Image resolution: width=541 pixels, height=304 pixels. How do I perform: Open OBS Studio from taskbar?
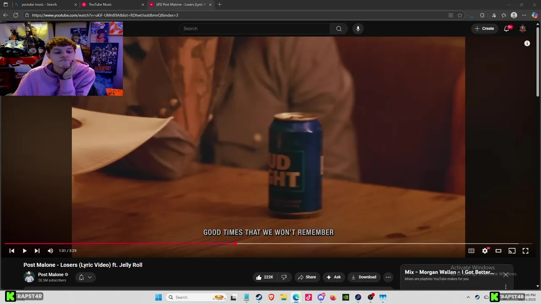pos(371,297)
